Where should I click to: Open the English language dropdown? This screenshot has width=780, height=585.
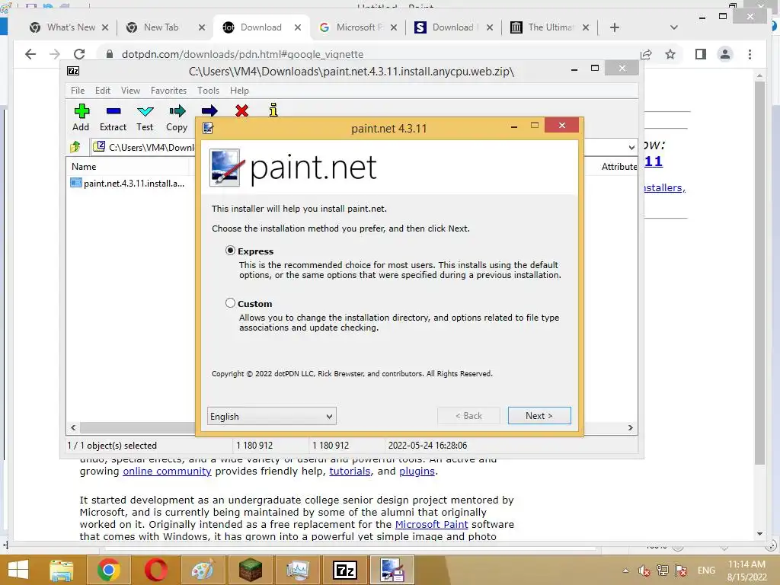pos(272,416)
